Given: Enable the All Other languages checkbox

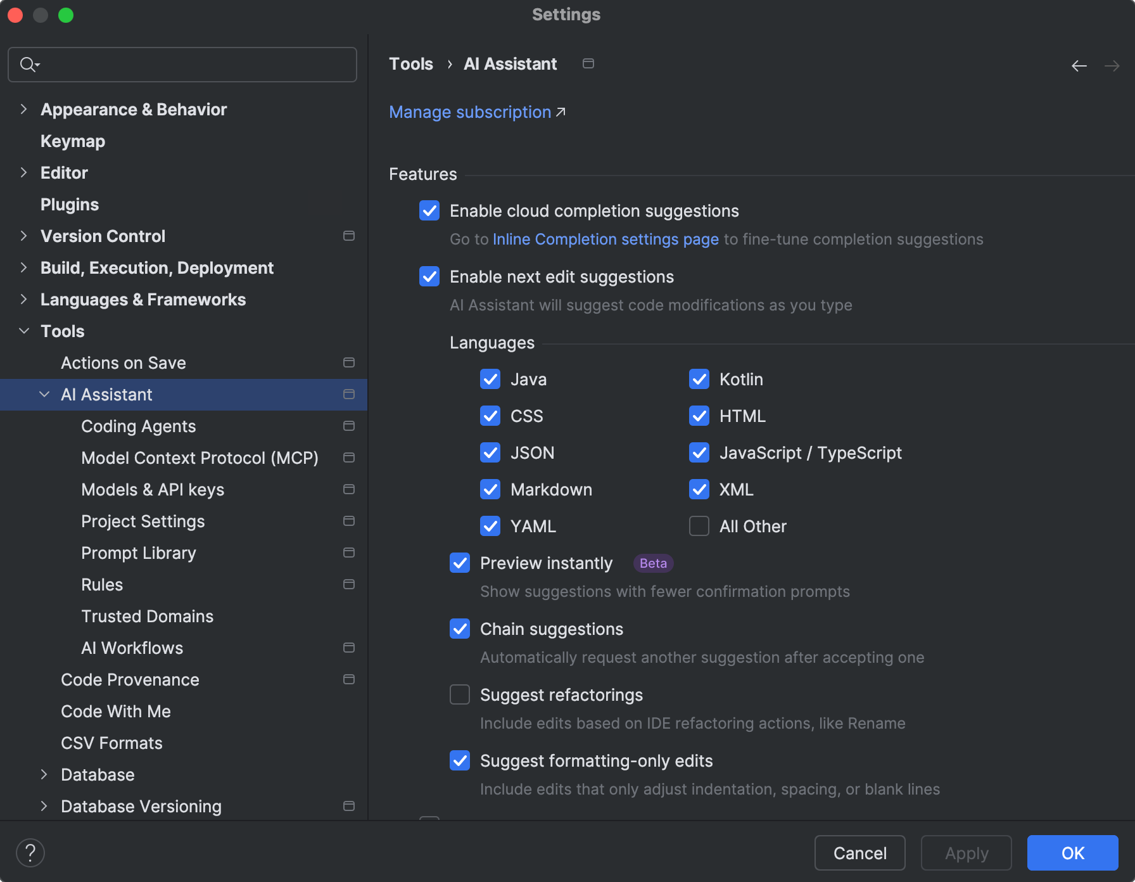Looking at the screenshot, I should pos(699,526).
